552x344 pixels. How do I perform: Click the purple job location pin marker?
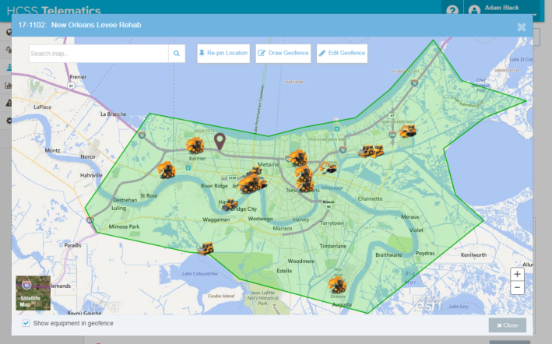220,142
